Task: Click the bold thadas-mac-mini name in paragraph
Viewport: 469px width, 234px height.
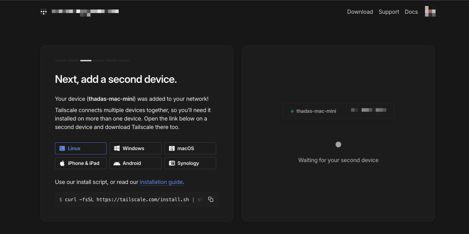Action: (x=111, y=99)
